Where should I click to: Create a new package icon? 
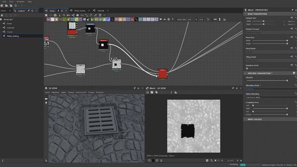(x=2, y=6)
